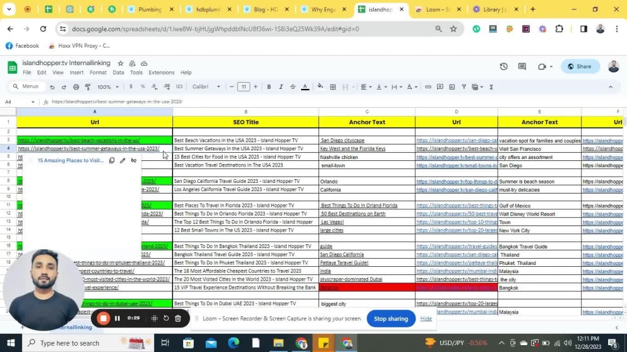Open text rotation dropdown
The width and height of the screenshot is (627, 352).
412,86
